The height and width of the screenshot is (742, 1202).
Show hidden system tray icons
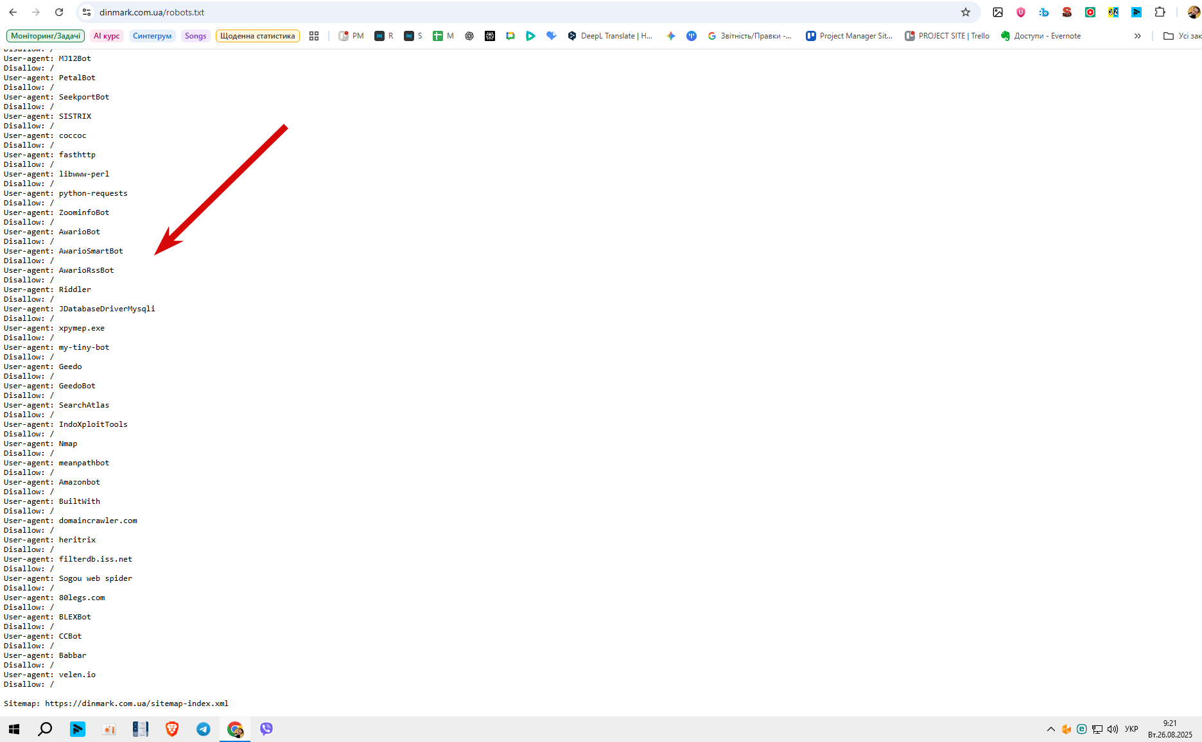tap(1051, 729)
